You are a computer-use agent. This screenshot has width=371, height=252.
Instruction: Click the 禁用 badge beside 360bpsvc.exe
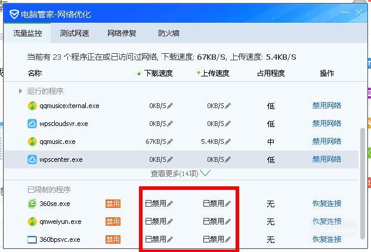(113, 239)
